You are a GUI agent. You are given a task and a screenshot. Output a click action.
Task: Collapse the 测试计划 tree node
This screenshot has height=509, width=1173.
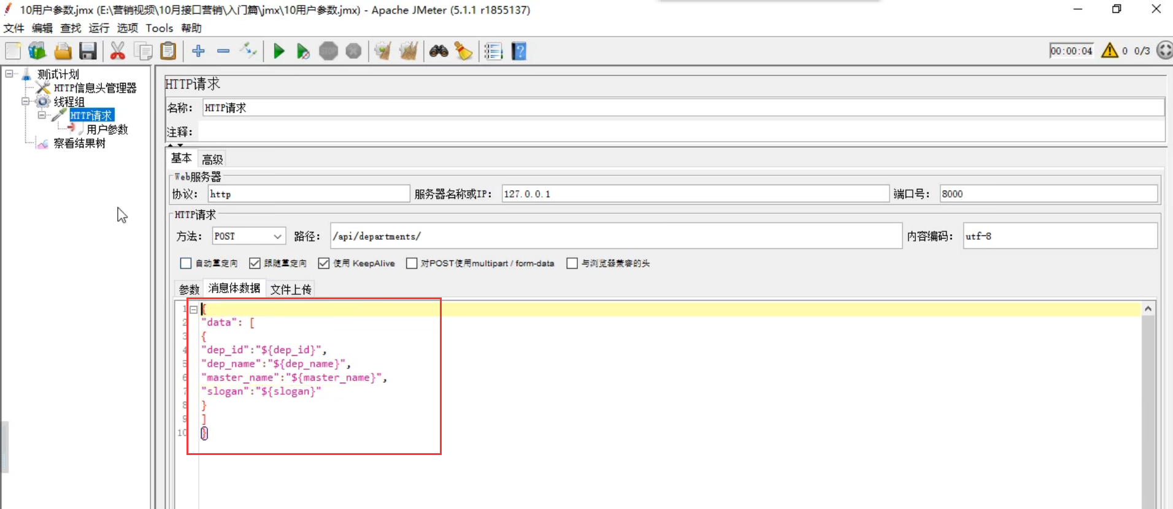pyautogui.click(x=9, y=74)
